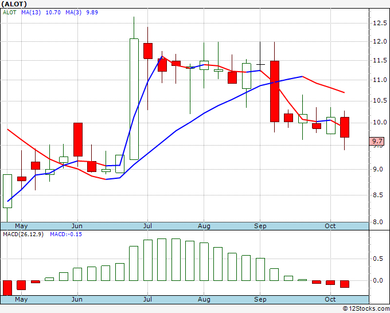The image size is (390, 313).
Task: Click Sep on the MACD panel axis
Action: (260, 299)
